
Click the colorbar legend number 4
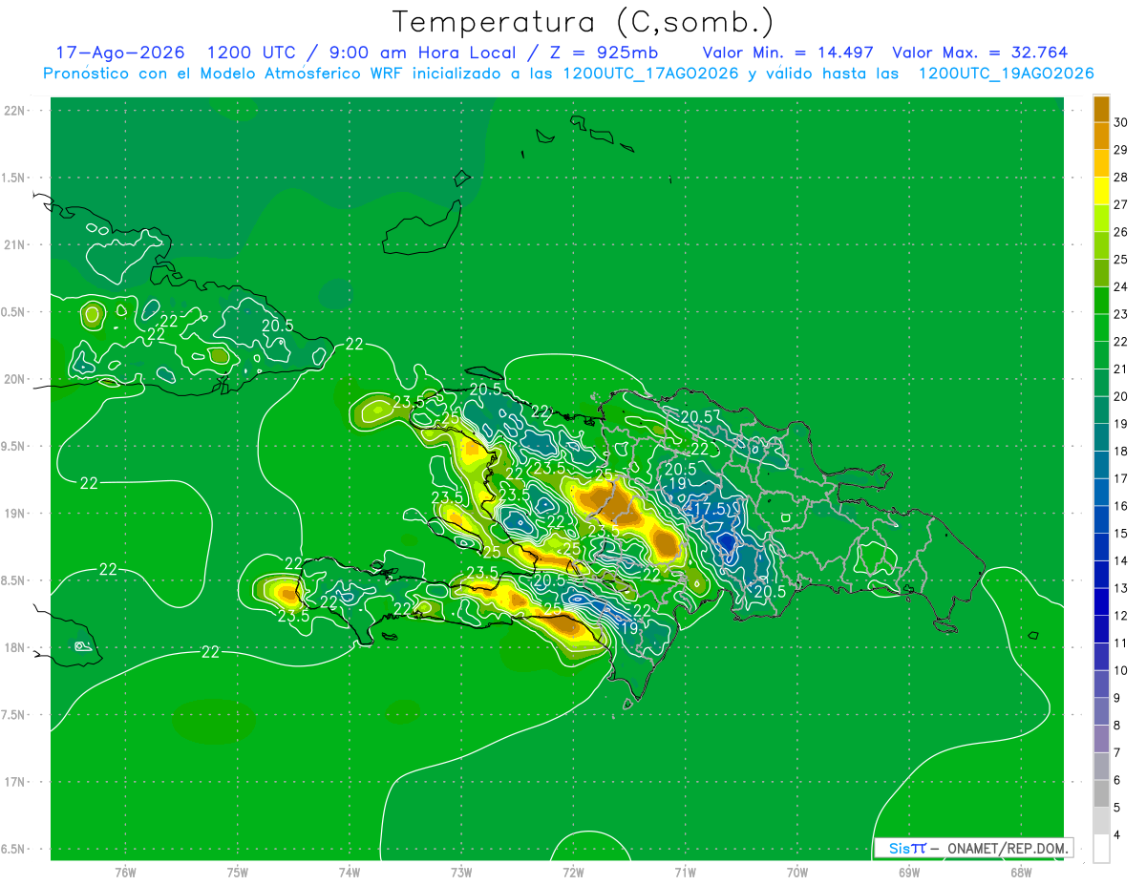click(x=1117, y=835)
